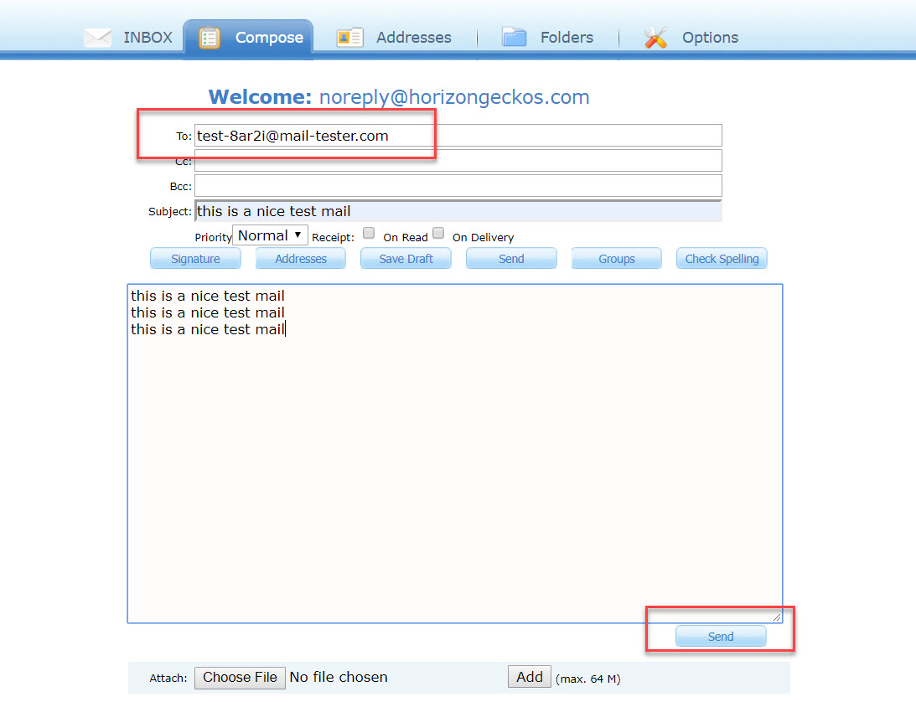Enable the On Delivery receipt checkbox
Viewport: 916px width, 702px height.
pyautogui.click(x=438, y=233)
